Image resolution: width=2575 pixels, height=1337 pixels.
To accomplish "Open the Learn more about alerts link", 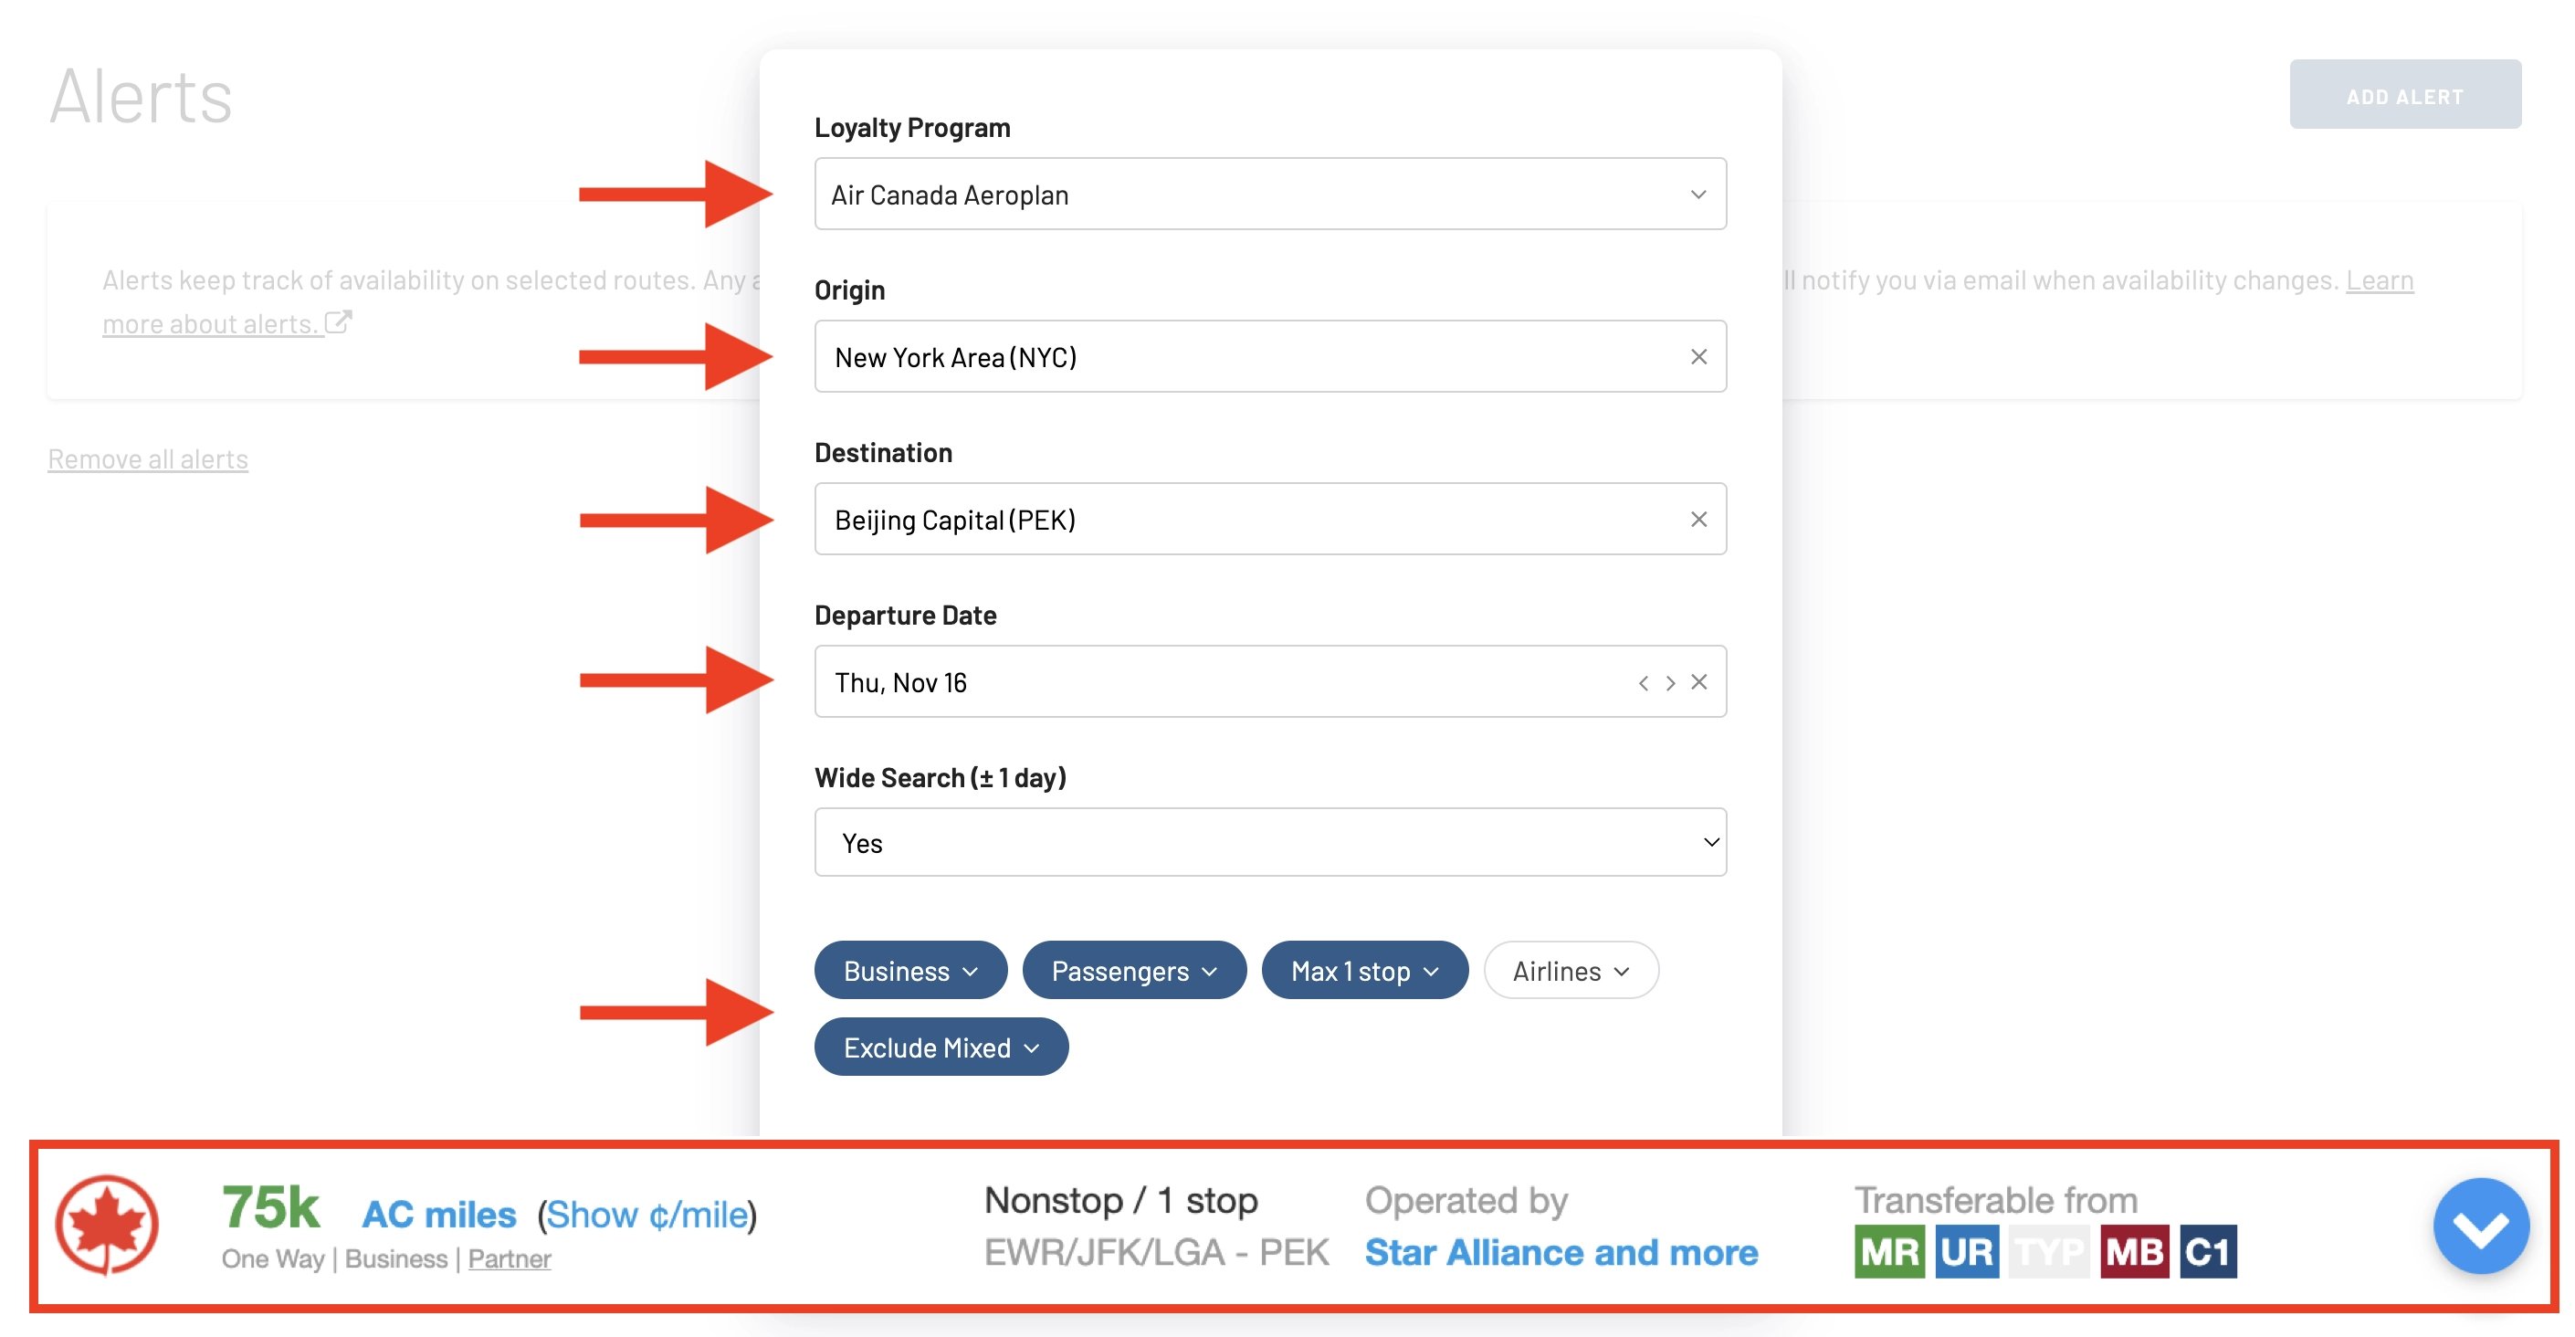I will [227, 324].
